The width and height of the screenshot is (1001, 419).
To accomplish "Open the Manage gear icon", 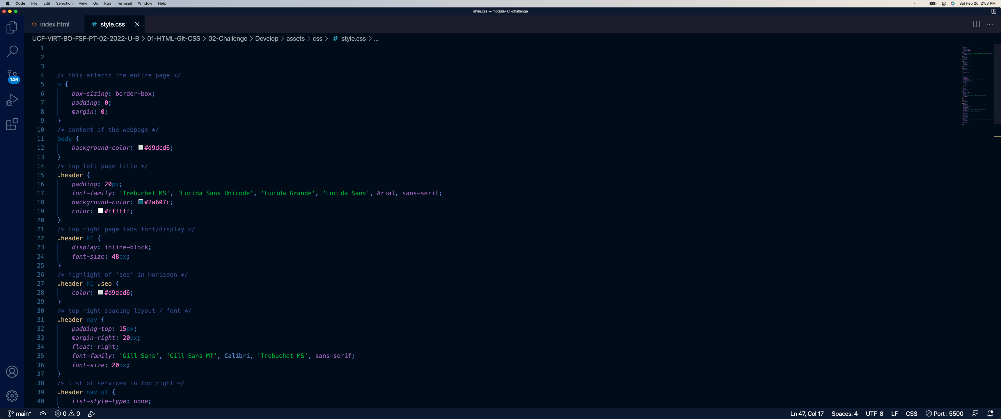I will pos(12,396).
